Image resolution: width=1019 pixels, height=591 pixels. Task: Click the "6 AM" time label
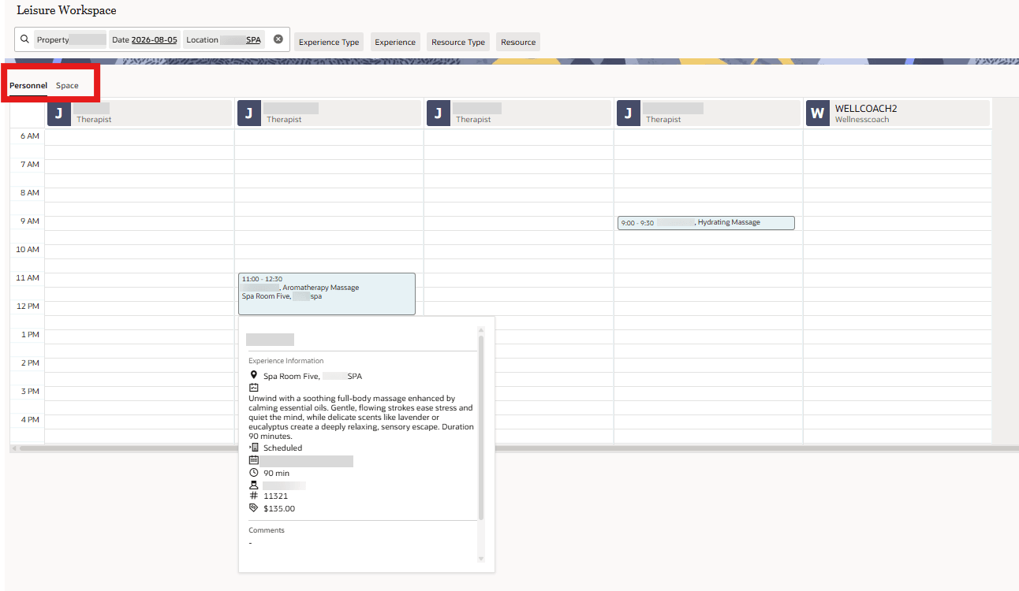pos(28,136)
